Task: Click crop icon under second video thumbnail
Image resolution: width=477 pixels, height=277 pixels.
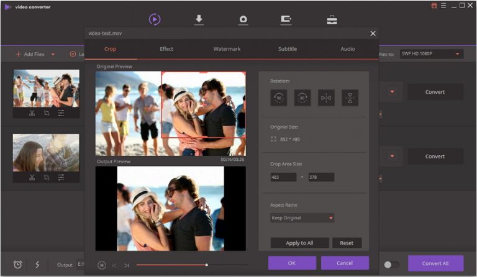Action: tap(47, 178)
